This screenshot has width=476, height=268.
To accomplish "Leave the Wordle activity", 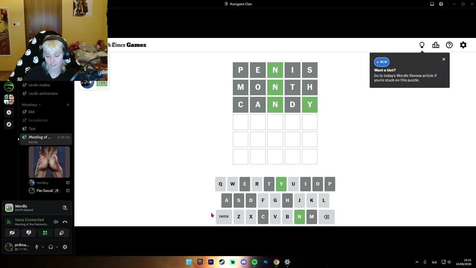I will pyautogui.click(x=65, y=208).
